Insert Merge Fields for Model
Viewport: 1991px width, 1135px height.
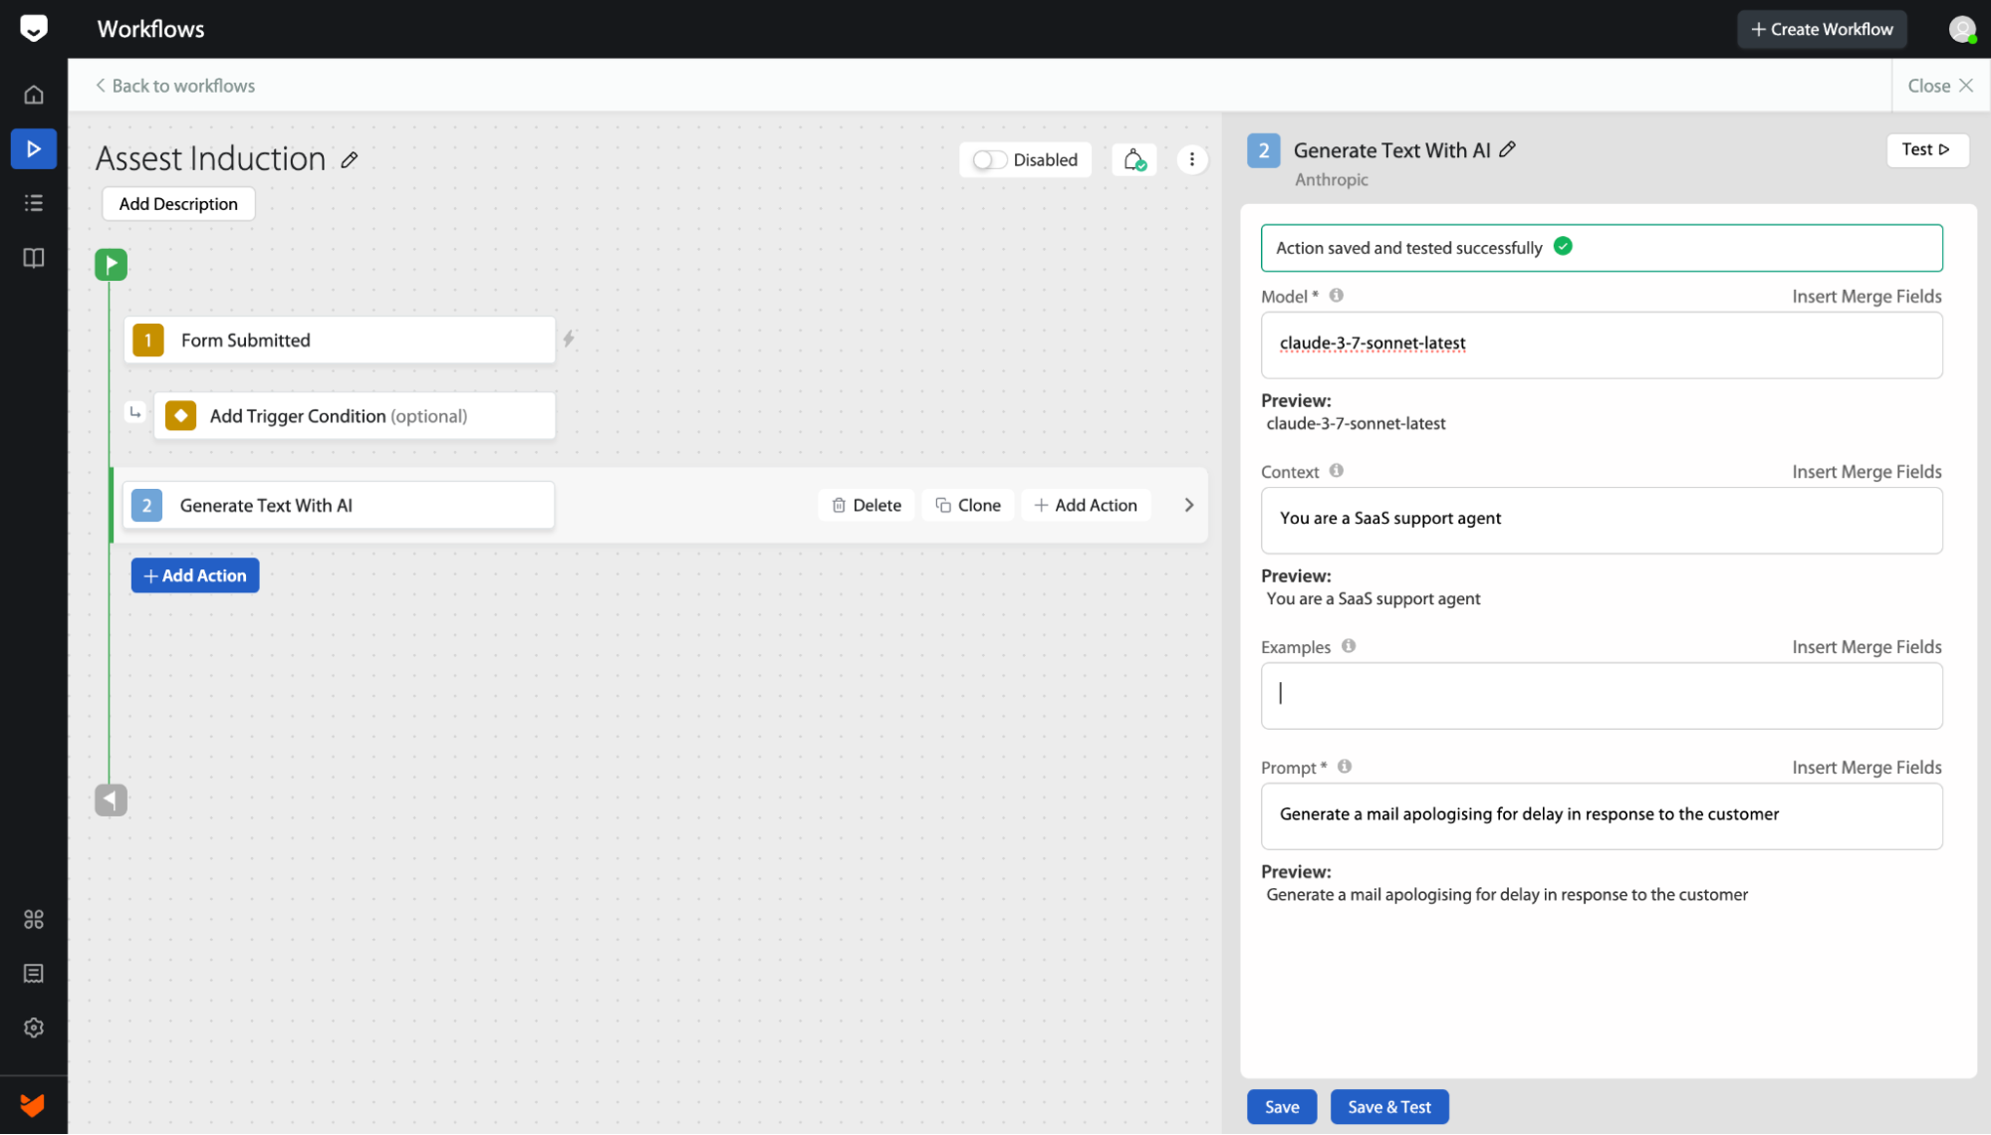tap(1867, 297)
